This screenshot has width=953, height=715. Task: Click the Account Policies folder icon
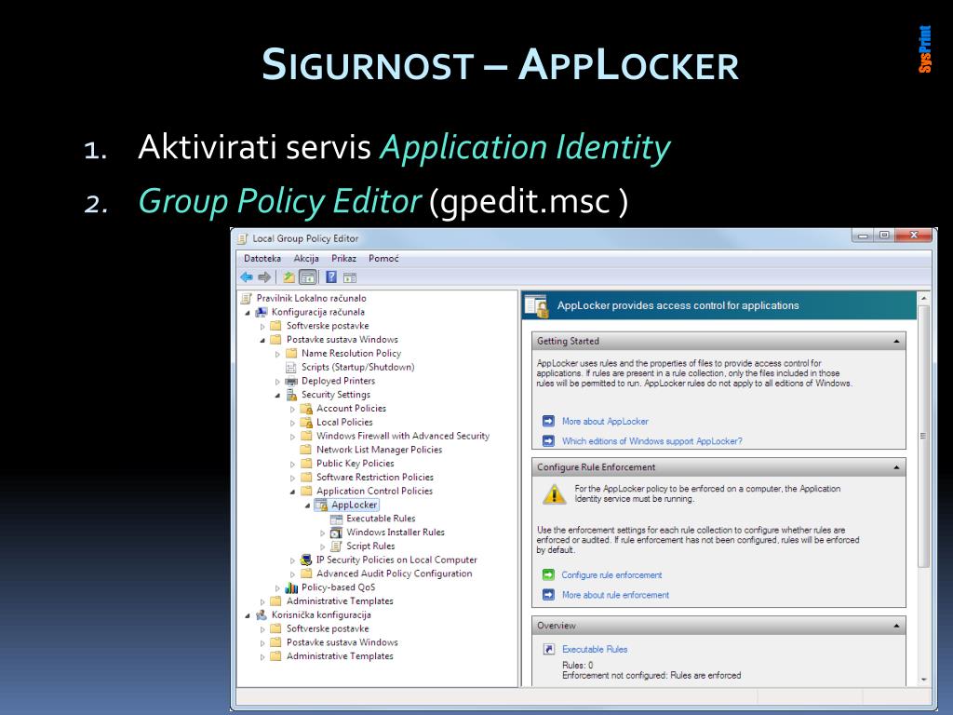(x=306, y=409)
